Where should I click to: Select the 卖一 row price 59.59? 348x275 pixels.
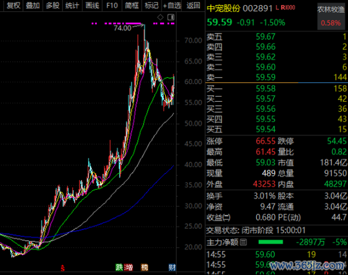266,77
